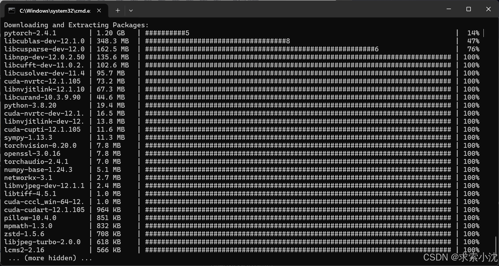Click the 708 KB size value
499x266 pixels.
point(109,234)
